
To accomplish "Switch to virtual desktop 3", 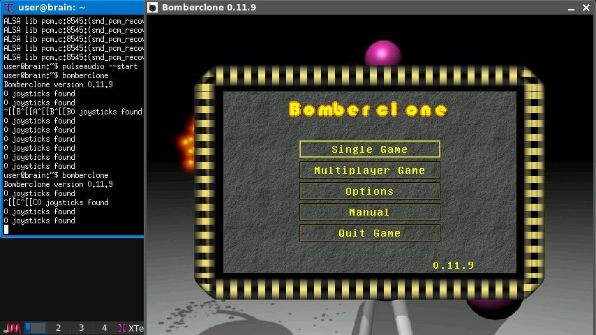I will point(82,327).
